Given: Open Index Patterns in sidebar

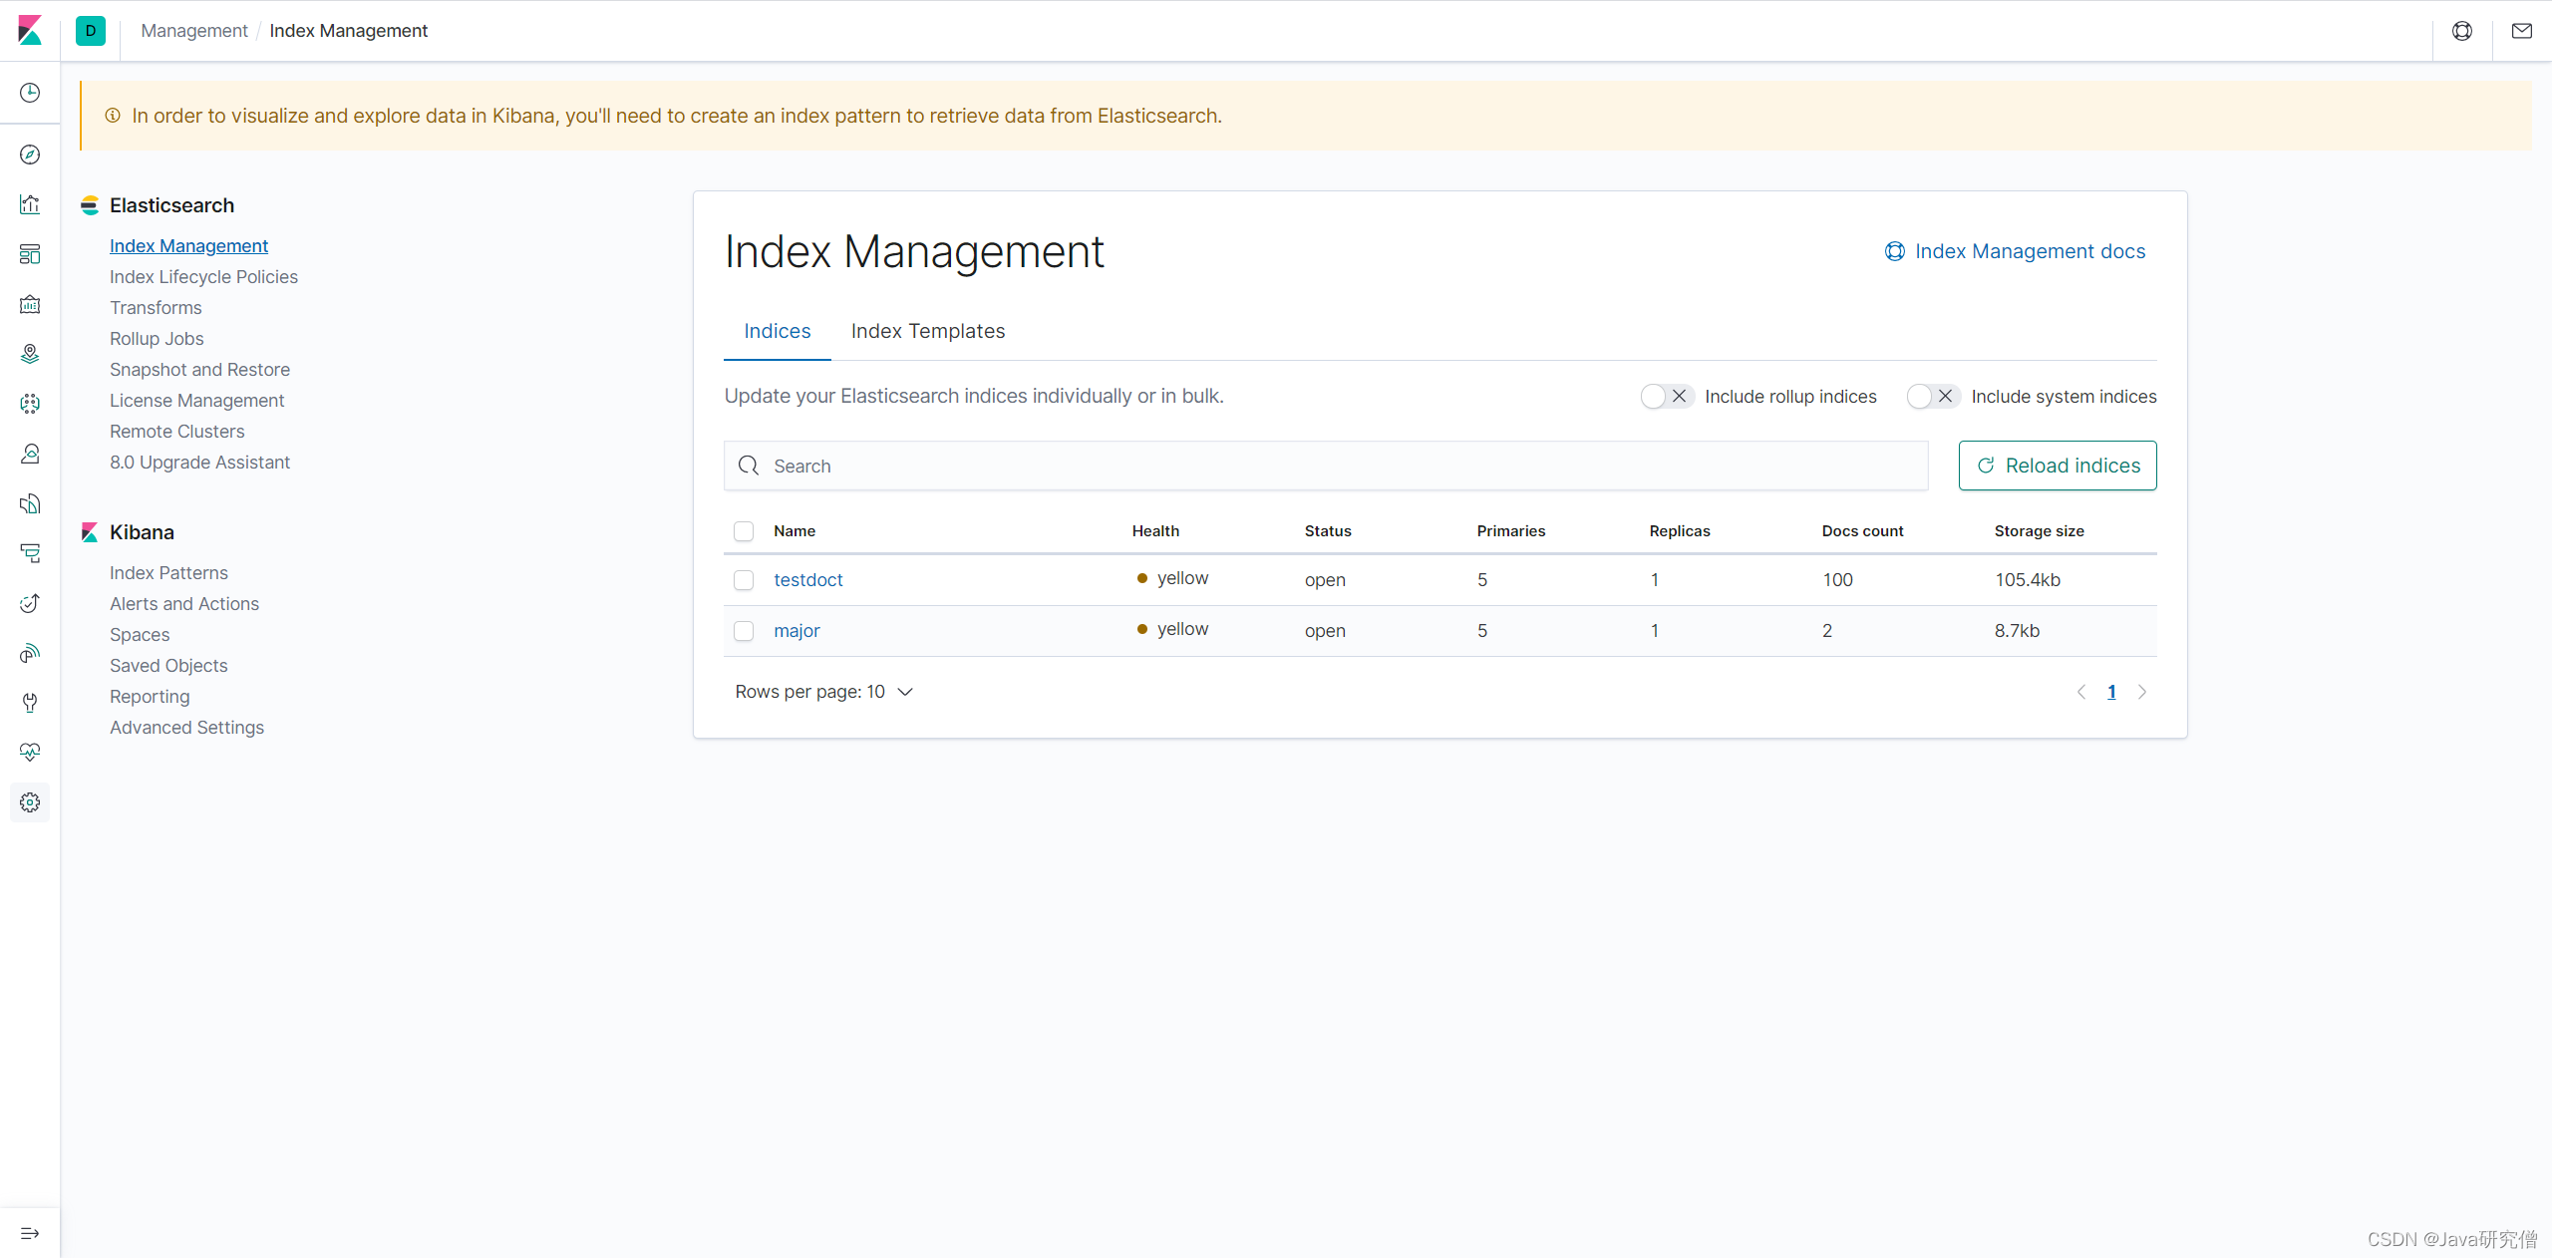Looking at the screenshot, I should (x=168, y=573).
